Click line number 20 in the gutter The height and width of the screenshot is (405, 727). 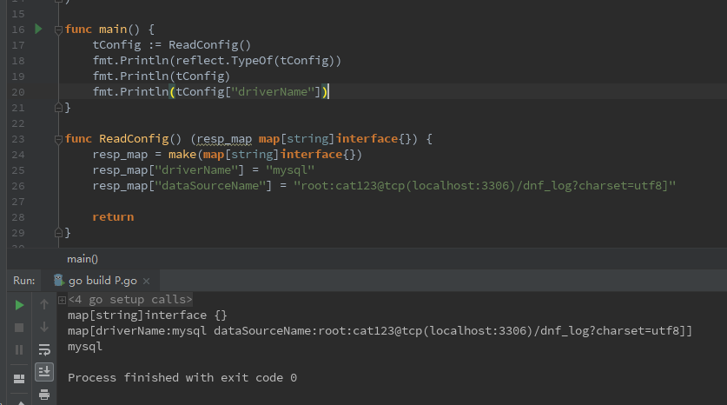pos(18,92)
